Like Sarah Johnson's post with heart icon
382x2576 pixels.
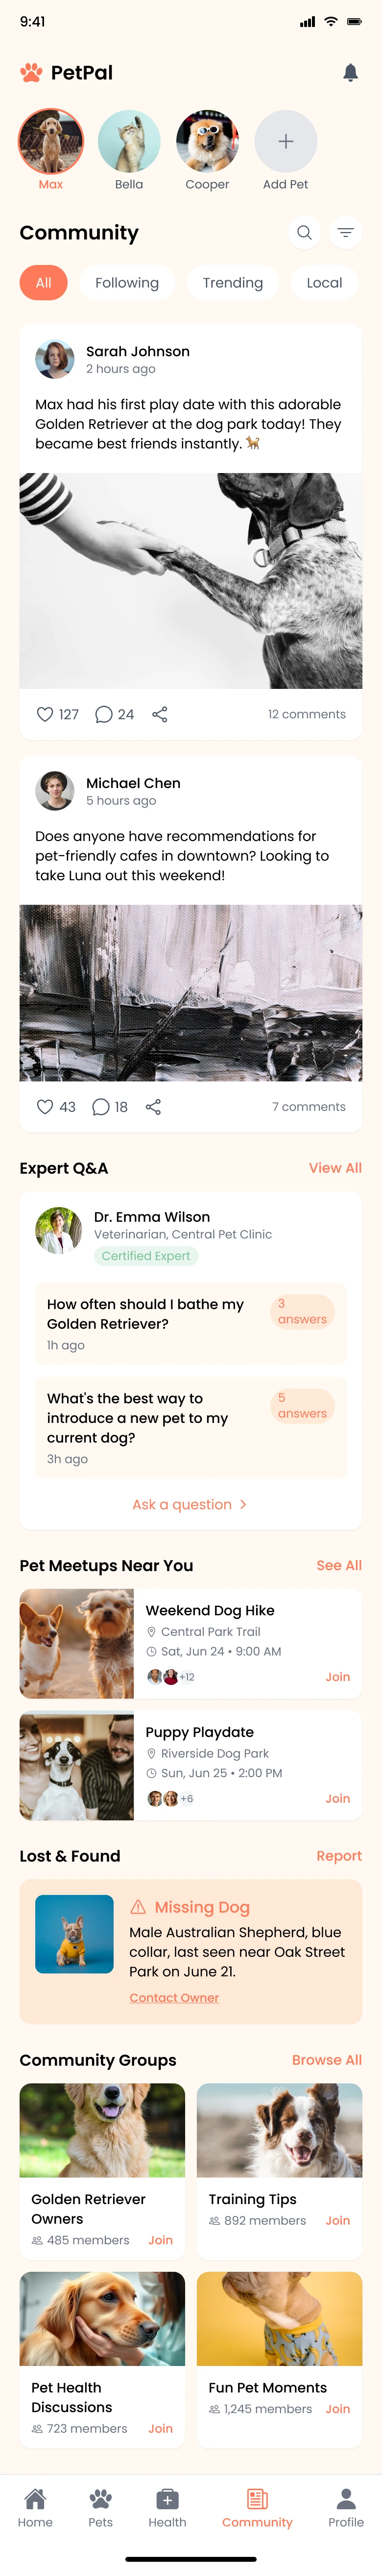coord(45,714)
